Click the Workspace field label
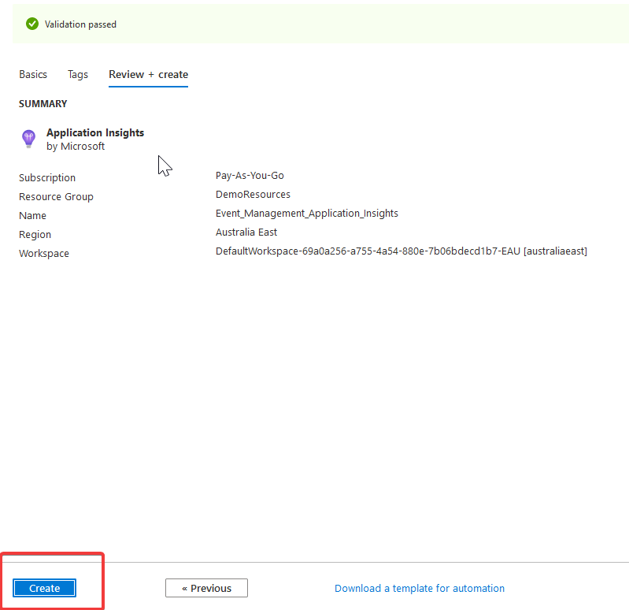The width and height of the screenshot is (629, 610). pyautogui.click(x=44, y=254)
